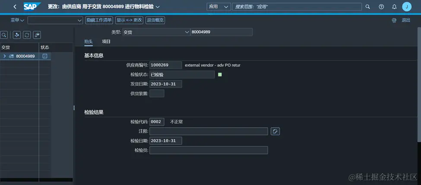Click the 状态 column header
This screenshot has width=421, height=185.
click(x=56, y=47)
